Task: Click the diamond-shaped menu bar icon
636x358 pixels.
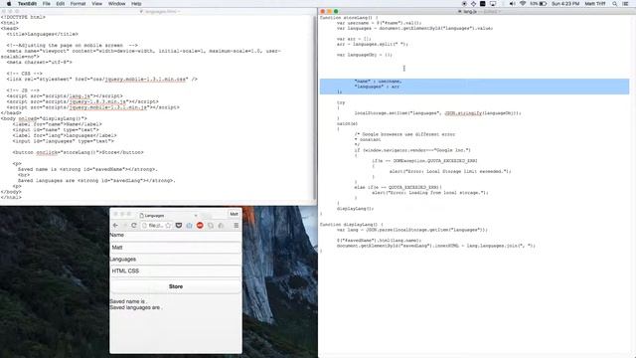Action: coord(473,4)
